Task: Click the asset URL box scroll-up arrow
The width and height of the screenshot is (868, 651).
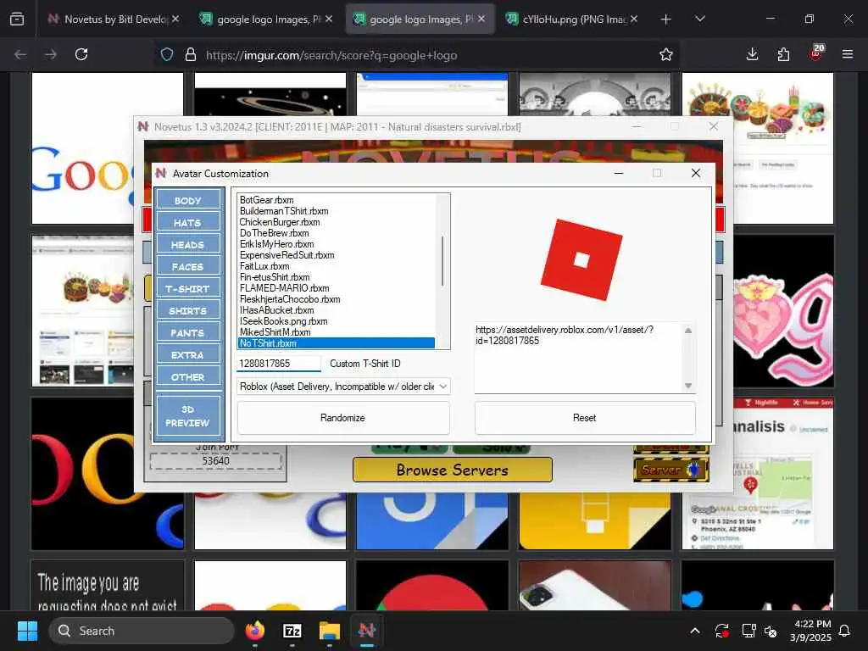Action: point(688,331)
